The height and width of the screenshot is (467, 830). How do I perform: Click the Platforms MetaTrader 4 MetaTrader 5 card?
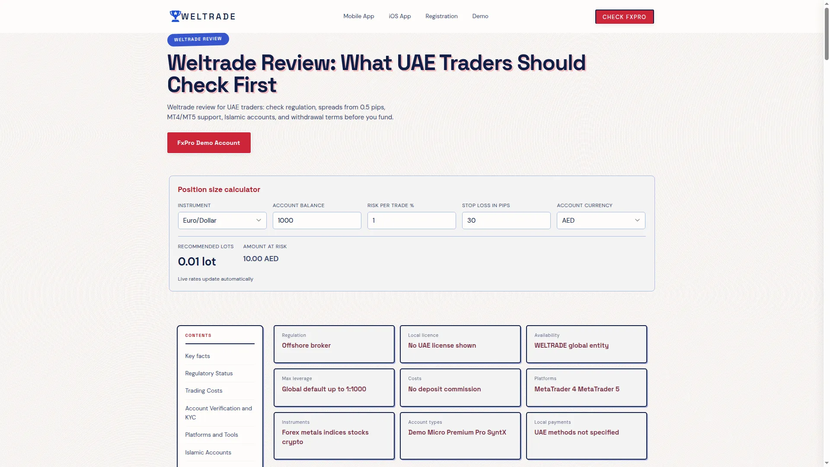(x=587, y=388)
